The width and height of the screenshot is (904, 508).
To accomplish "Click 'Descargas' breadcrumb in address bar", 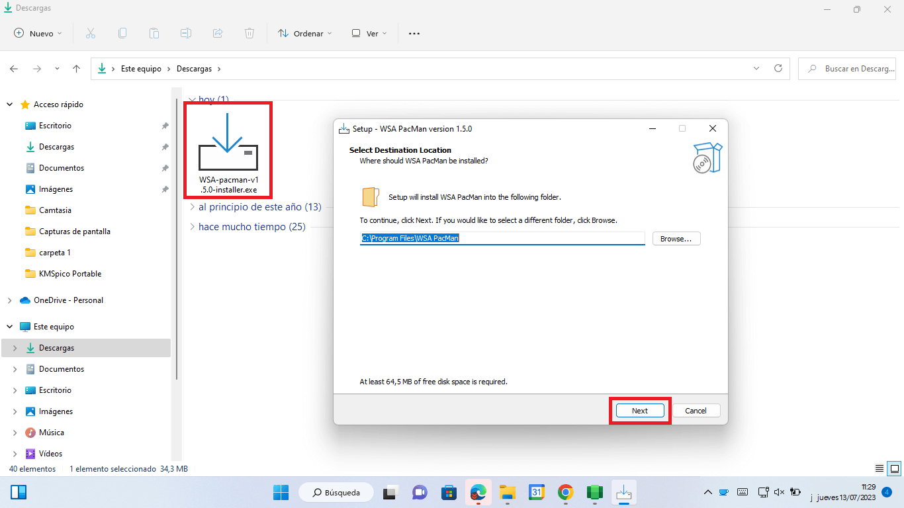I will [195, 69].
